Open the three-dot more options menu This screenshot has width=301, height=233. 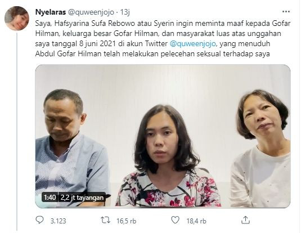point(286,12)
